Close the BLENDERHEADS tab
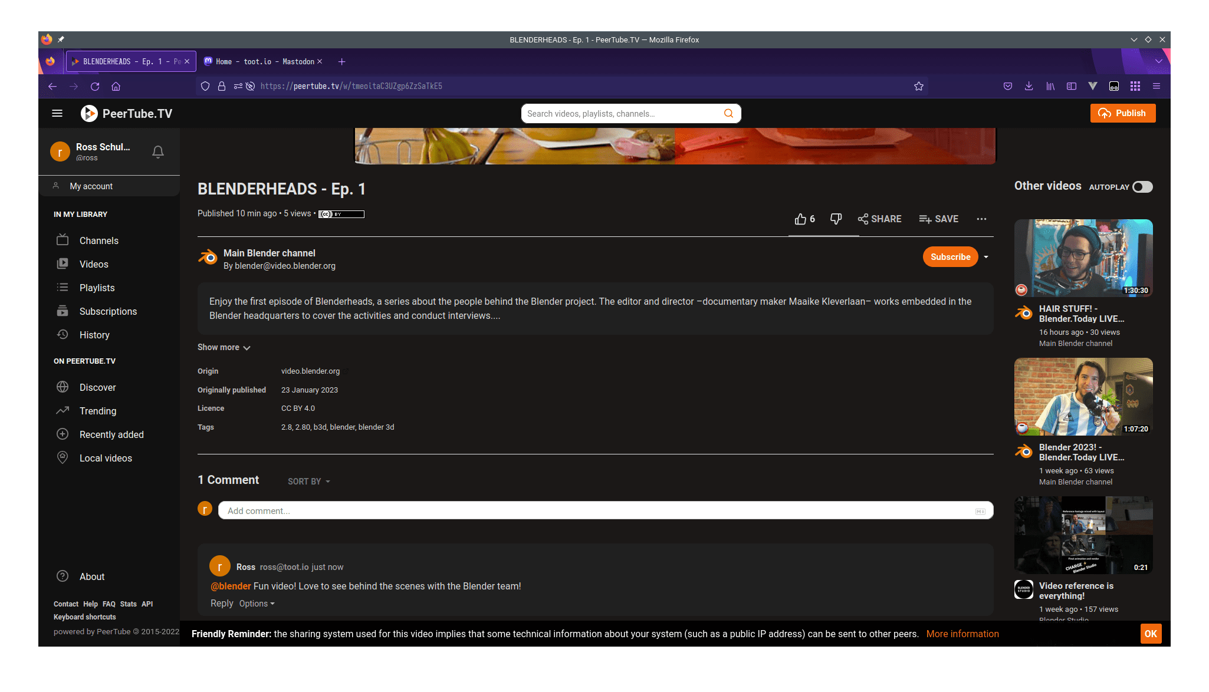The width and height of the screenshot is (1209, 692). (x=187, y=61)
